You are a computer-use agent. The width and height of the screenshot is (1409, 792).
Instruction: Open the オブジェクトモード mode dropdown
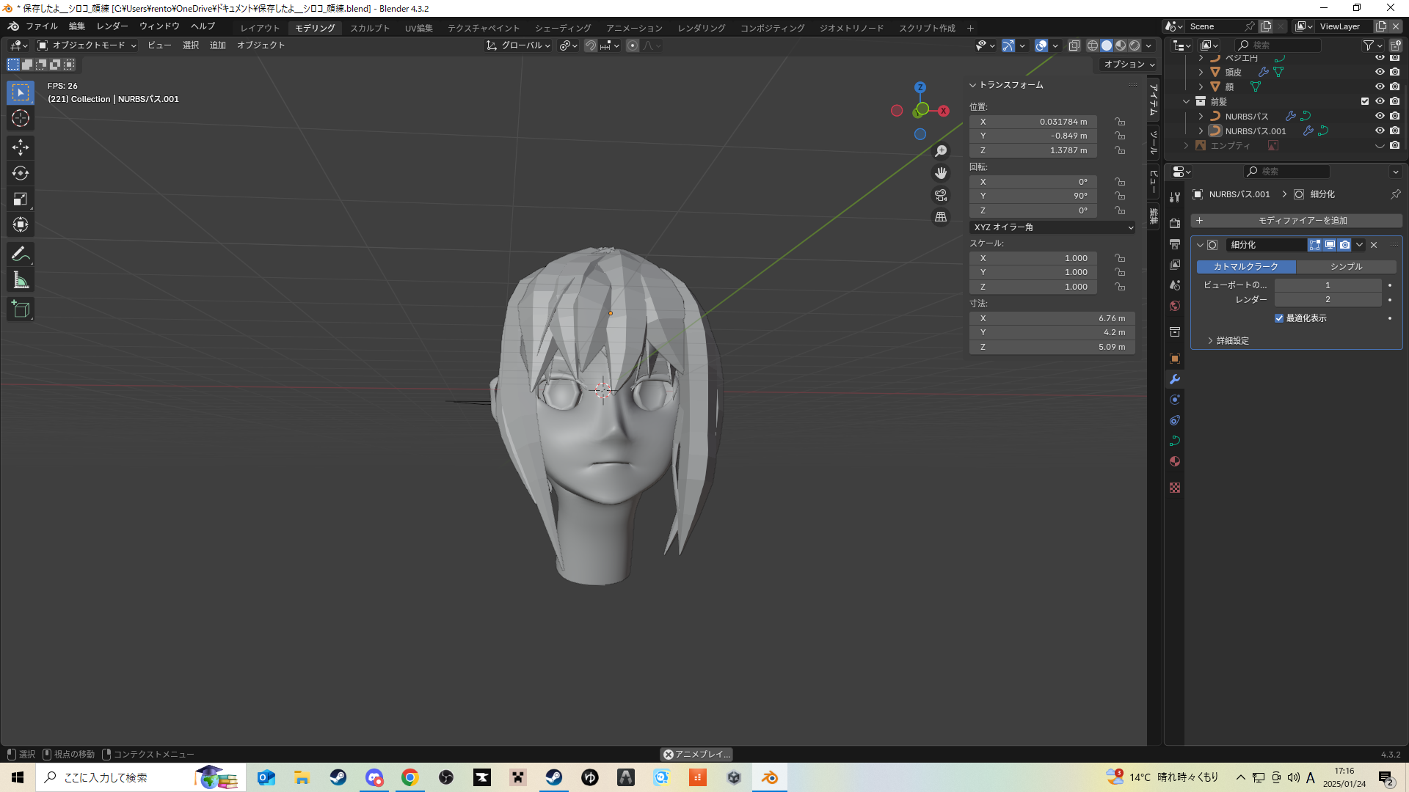click(87, 45)
